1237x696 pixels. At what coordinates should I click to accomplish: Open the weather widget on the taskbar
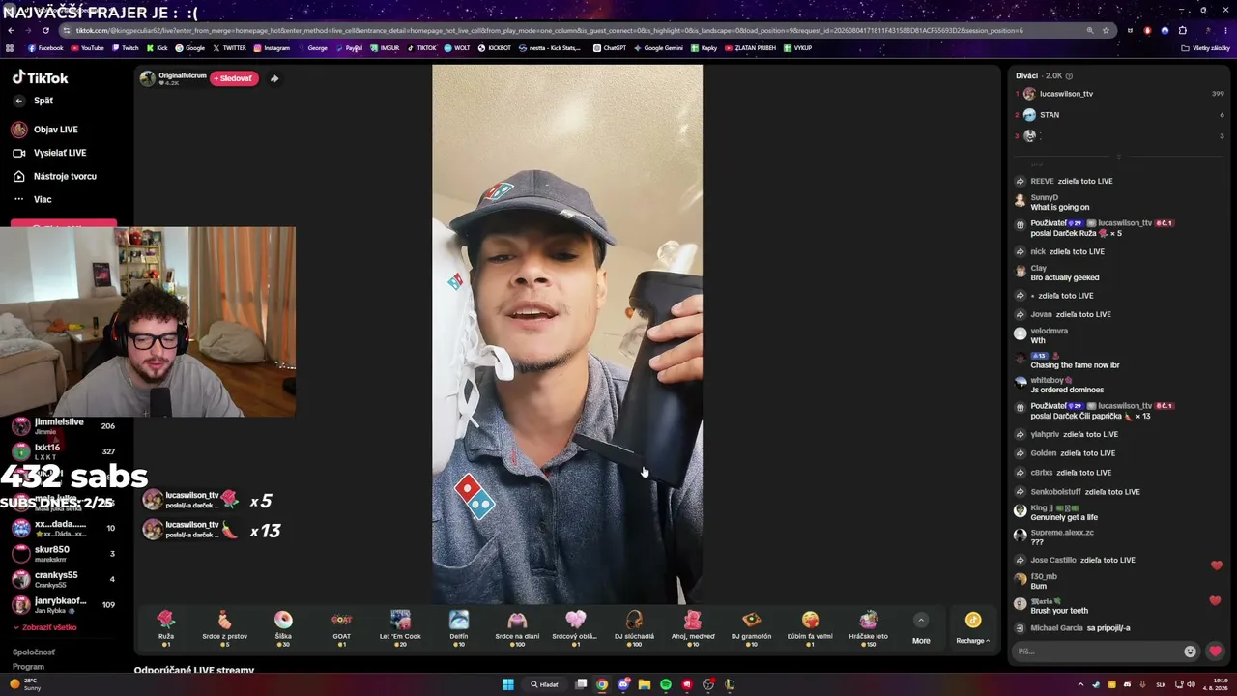tap(26, 684)
